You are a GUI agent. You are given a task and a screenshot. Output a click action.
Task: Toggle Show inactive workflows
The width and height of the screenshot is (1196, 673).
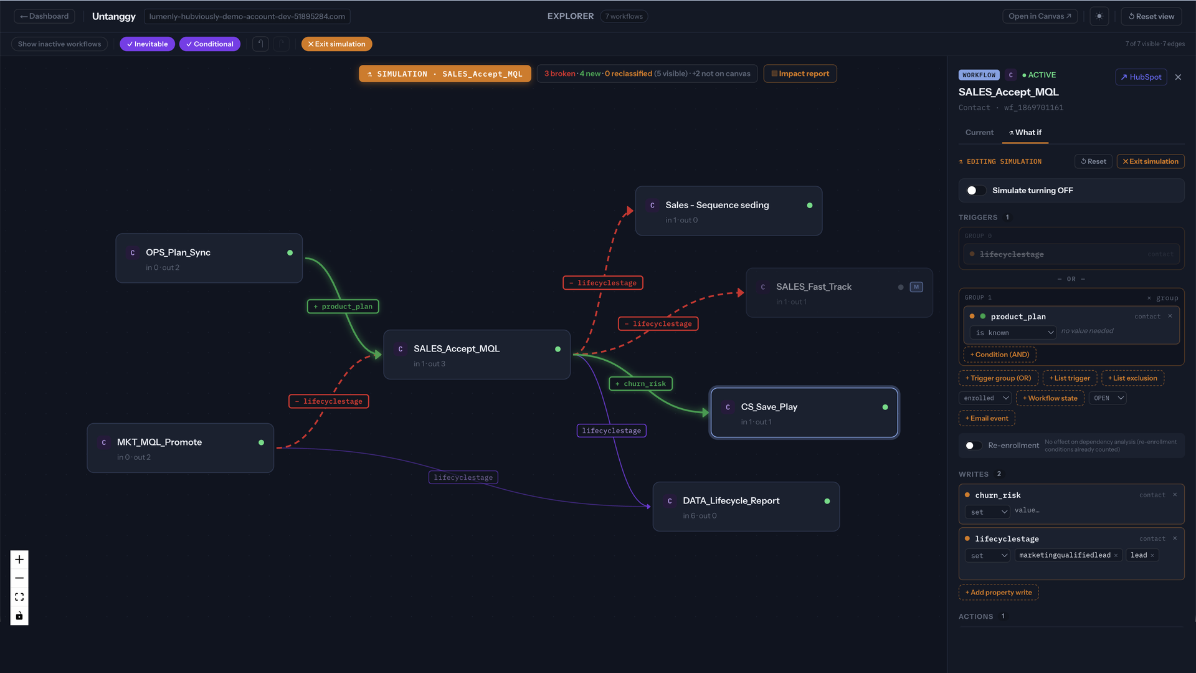click(x=59, y=44)
